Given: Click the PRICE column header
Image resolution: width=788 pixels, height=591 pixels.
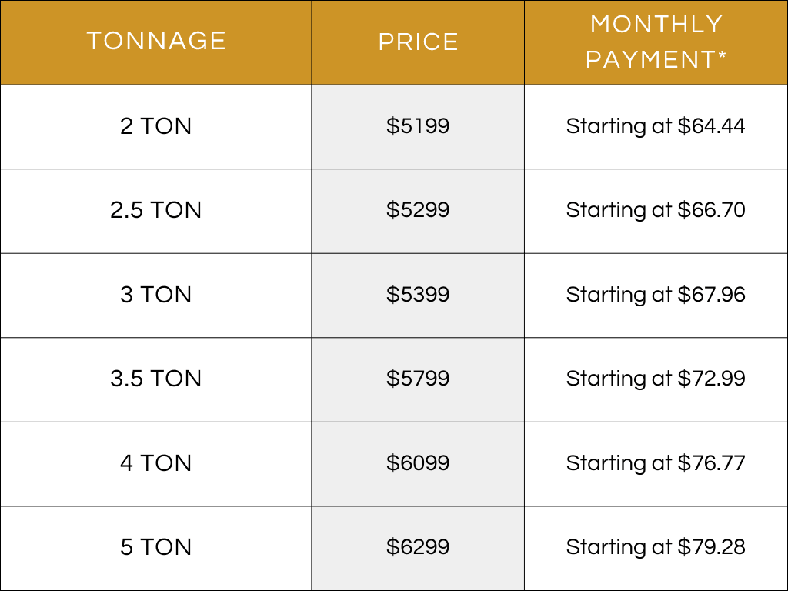Looking at the screenshot, I should click(418, 42).
